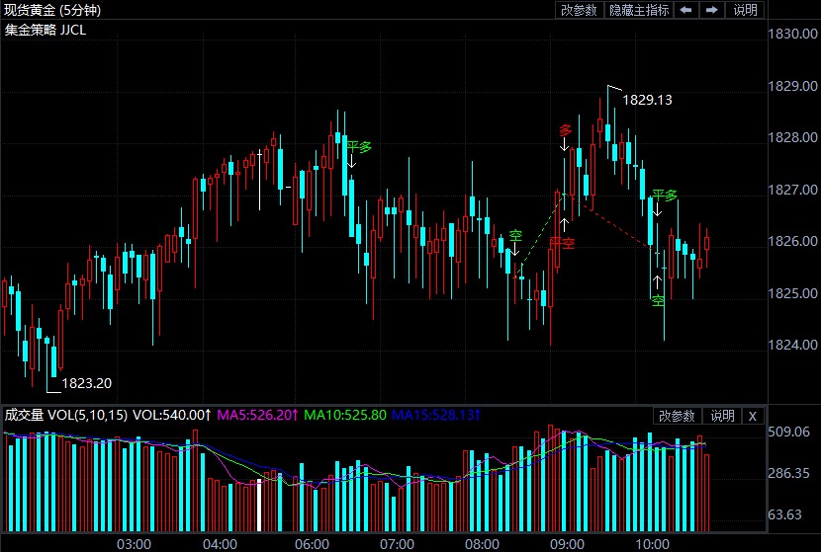Select the 1829.13 high price marker
The height and width of the screenshot is (552, 821).
pos(647,100)
